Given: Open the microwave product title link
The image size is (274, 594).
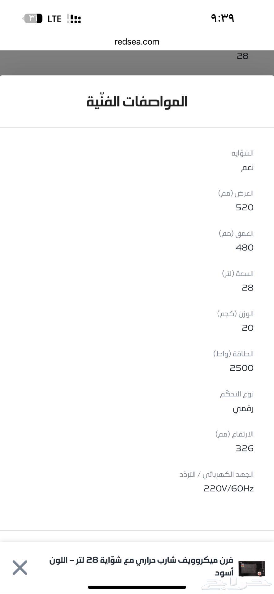Looking at the screenshot, I should [141, 566].
